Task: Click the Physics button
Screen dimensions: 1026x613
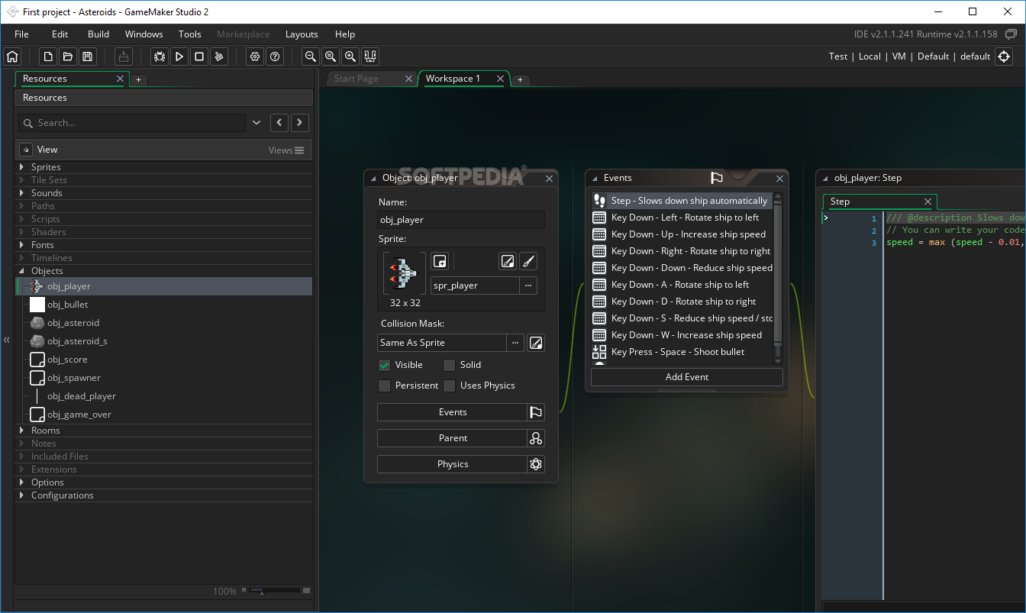Action: coord(453,464)
